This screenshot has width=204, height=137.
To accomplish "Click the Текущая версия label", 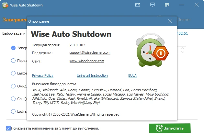I will pos(46,45).
